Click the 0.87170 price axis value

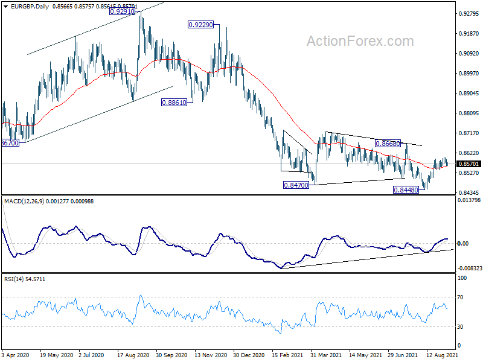click(469, 133)
